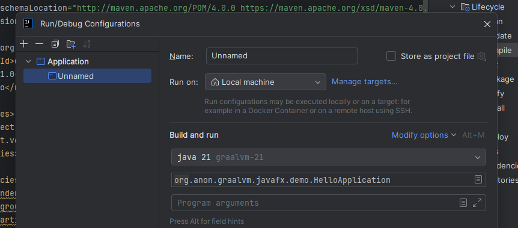Select the Unnamed configuration
Image resolution: width=518 pixels, height=228 pixels.
[x=87, y=76]
